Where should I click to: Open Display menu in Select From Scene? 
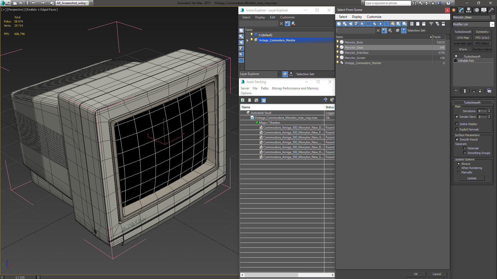(x=357, y=17)
